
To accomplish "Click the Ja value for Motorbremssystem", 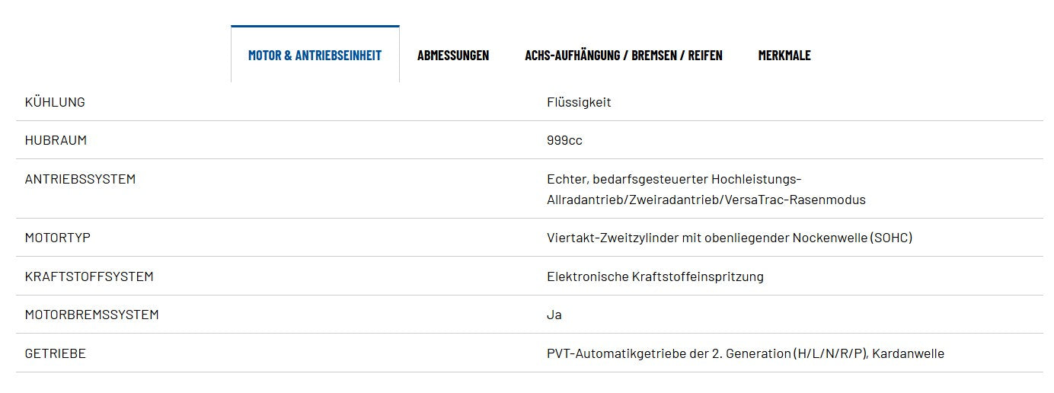I will [554, 315].
